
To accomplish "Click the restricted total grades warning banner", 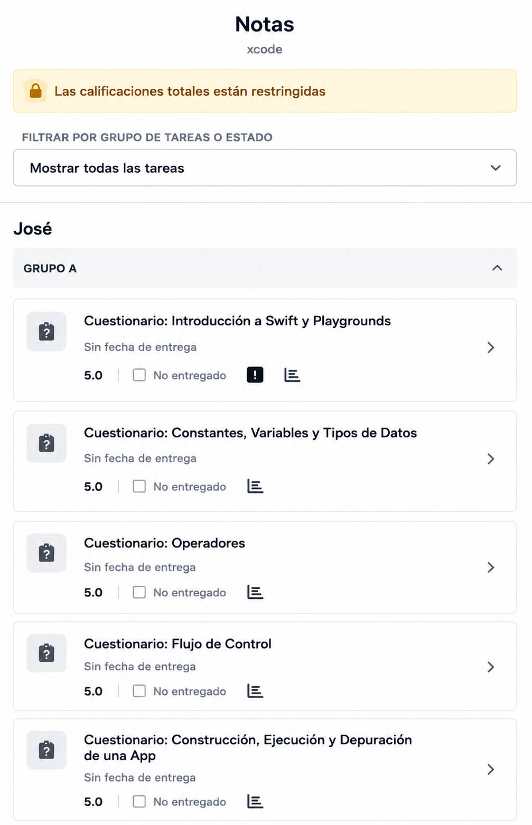I will point(265,91).
